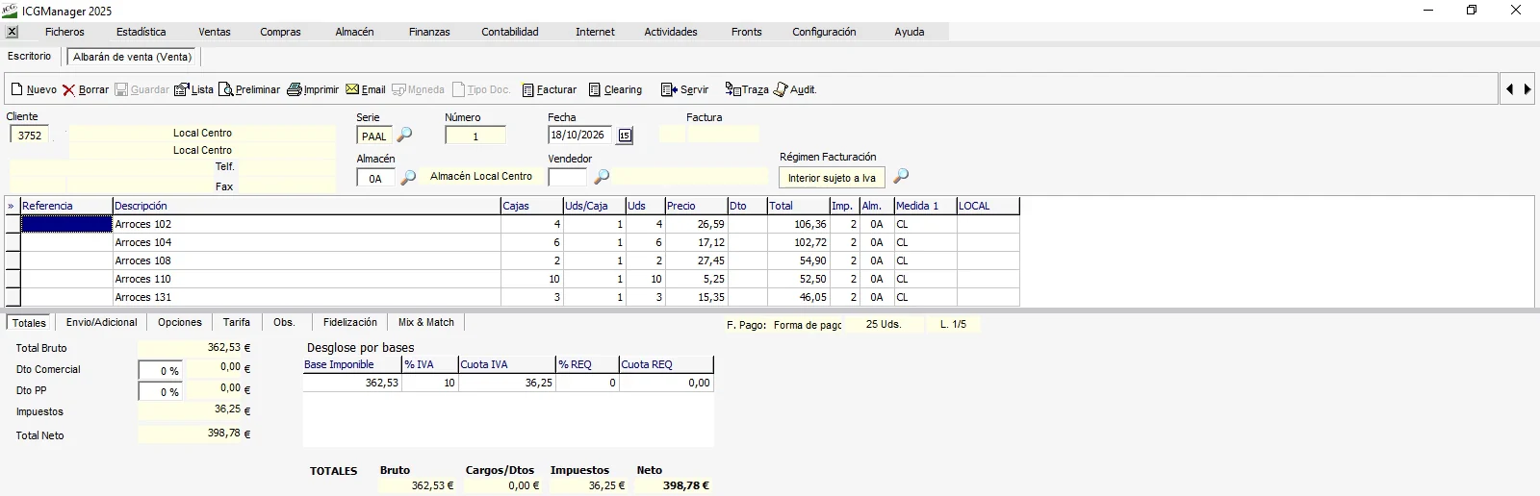Open Traza from the toolbar
The width and height of the screenshot is (1540, 496).
click(747, 89)
